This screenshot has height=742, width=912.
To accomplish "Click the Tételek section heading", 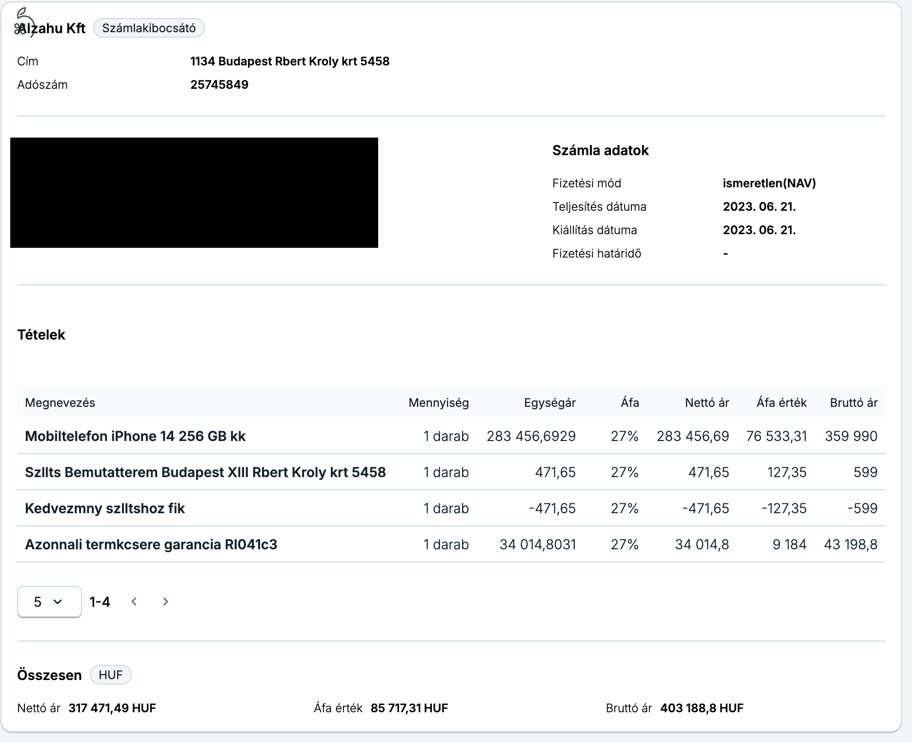I will [41, 335].
